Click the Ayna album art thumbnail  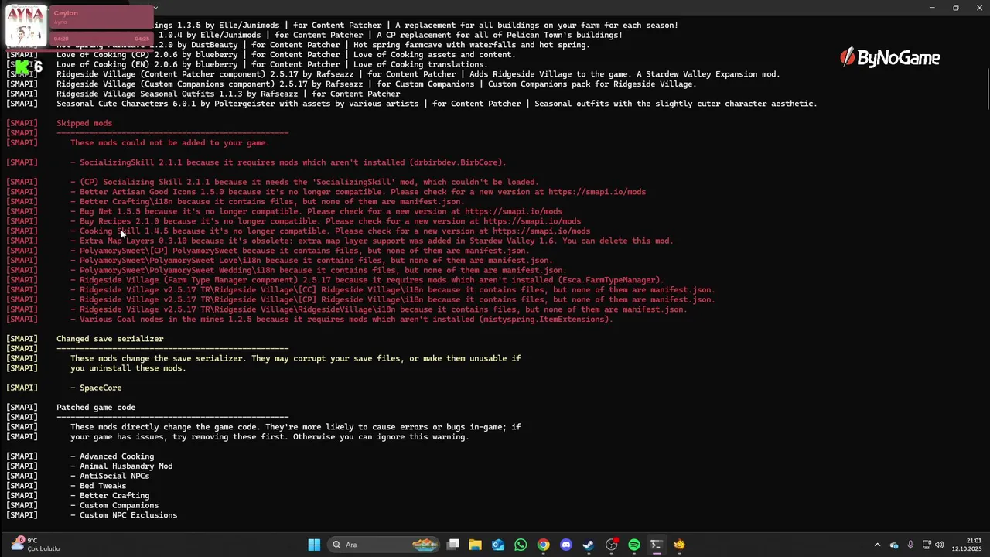click(x=26, y=26)
